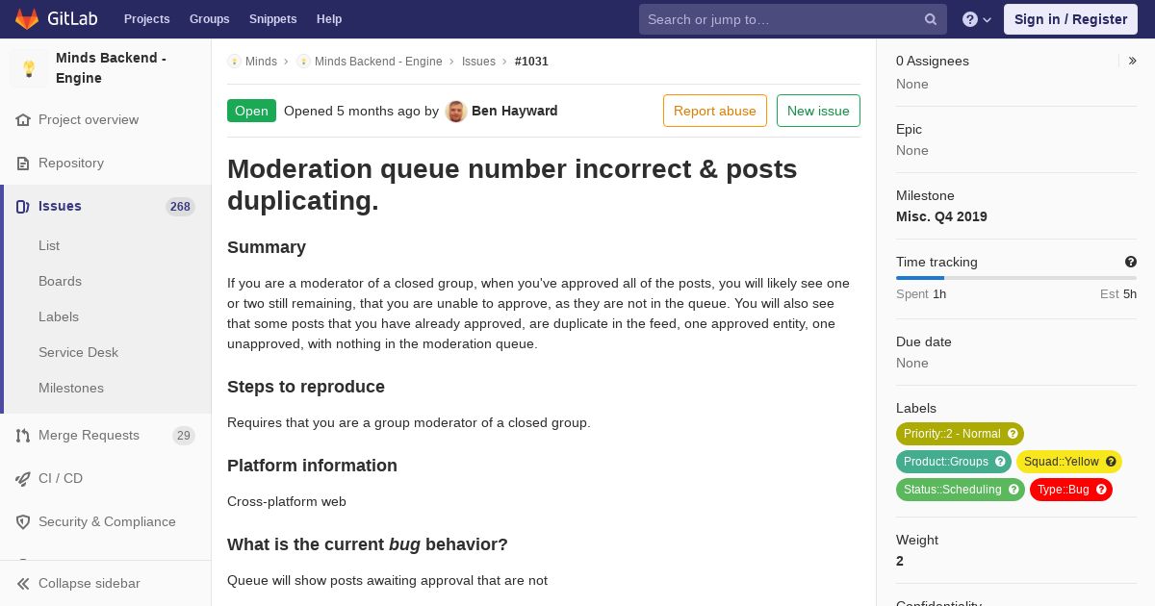Open the issues List submenu

tap(49, 245)
